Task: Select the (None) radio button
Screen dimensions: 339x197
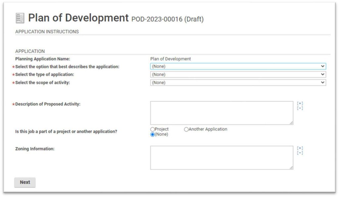Action: 152,134
